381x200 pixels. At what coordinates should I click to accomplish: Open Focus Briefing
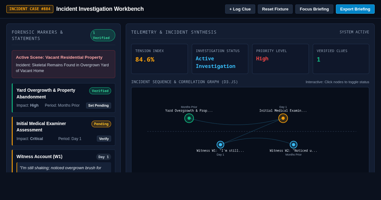pyautogui.click(x=314, y=9)
